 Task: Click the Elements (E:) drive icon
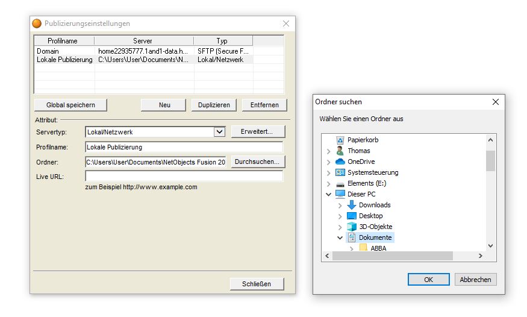340,183
